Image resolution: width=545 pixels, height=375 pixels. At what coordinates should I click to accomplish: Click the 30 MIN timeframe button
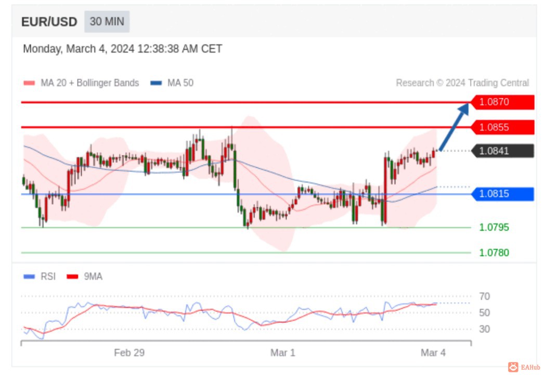click(107, 21)
